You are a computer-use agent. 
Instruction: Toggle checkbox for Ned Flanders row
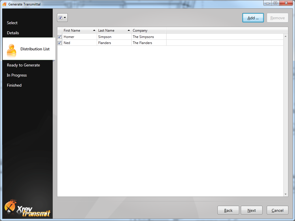tap(60, 43)
